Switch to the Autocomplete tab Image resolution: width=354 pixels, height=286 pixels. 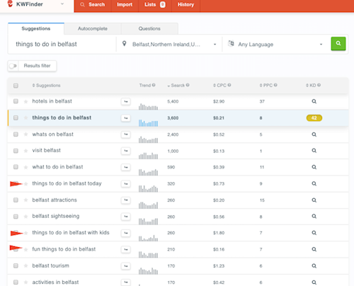click(93, 28)
